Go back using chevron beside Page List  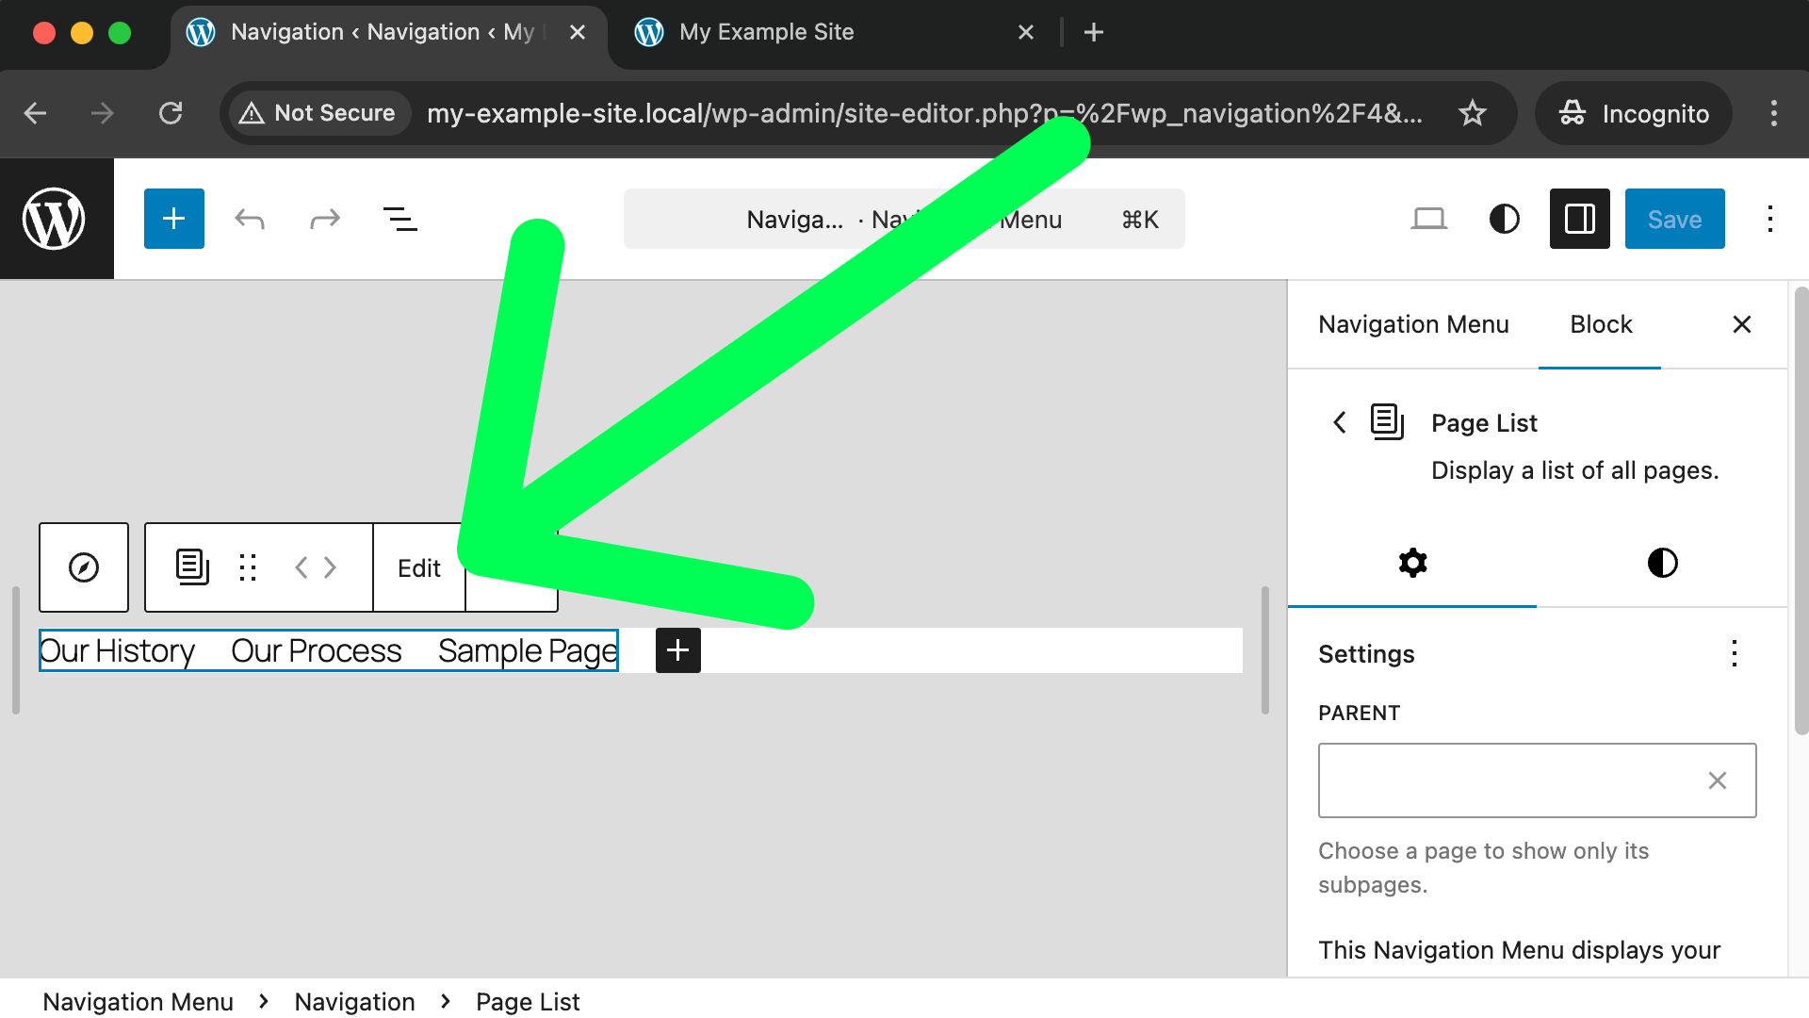1339,422
